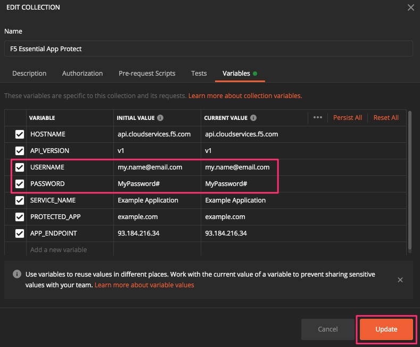The width and height of the screenshot is (420, 347).
Task: Click the collection Name input field
Action: click(x=208, y=49)
